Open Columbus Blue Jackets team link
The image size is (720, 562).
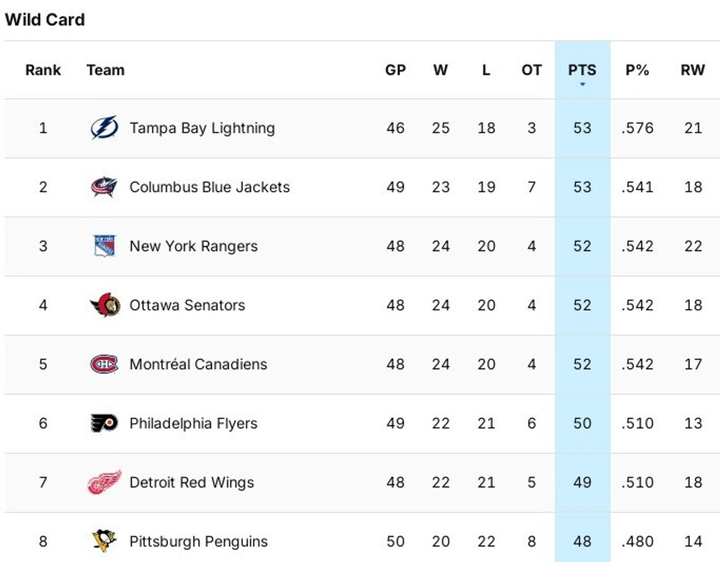tap(210, 187)
